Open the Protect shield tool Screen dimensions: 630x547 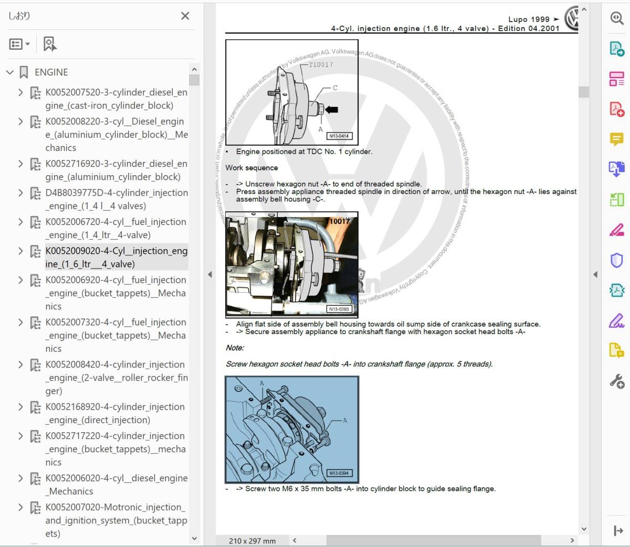click(617, 260)
